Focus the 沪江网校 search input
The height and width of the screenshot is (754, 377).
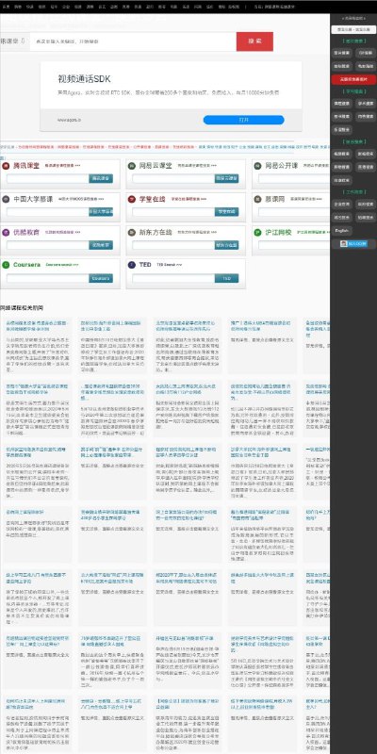pos(294,245)
